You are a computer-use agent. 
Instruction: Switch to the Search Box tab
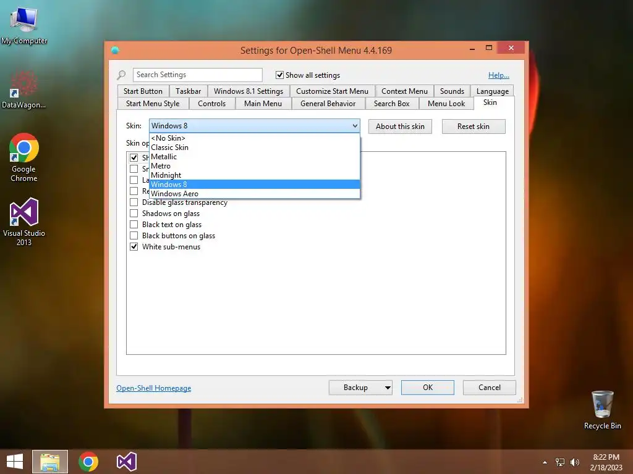point(391,104)
